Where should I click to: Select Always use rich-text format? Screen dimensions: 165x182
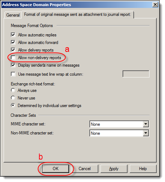click(13, 90)
